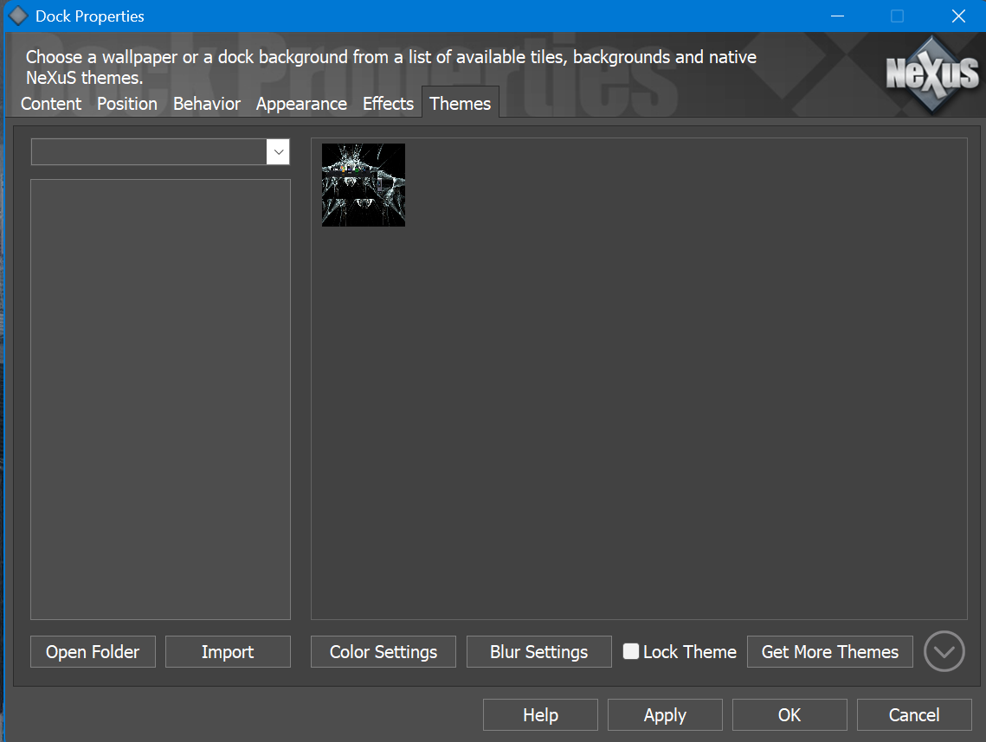Click the Dock Properties title bar icon
986x742 pixels.
click(x=18, y=16)
